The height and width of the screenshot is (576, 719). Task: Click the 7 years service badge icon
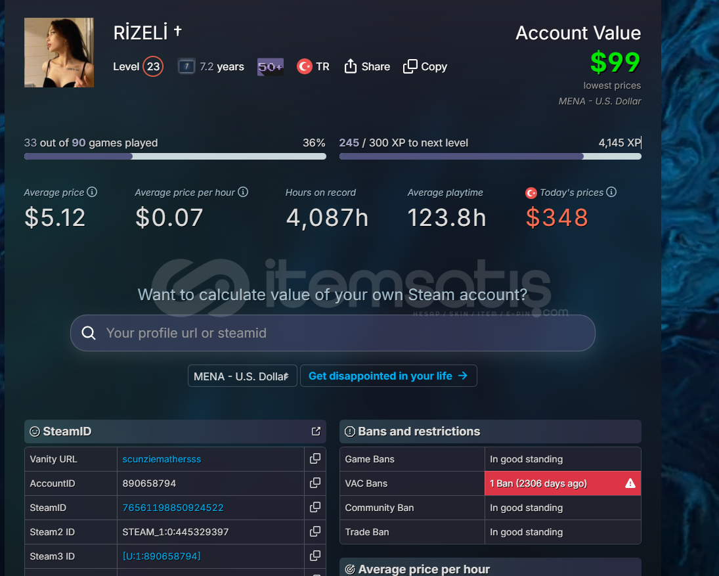[x=186, y=66]
